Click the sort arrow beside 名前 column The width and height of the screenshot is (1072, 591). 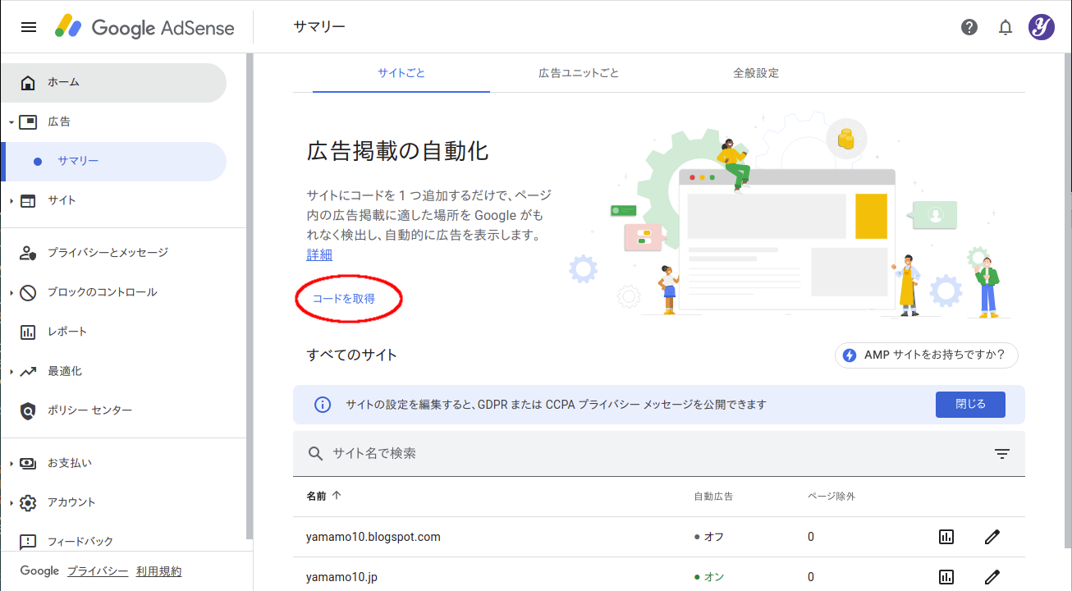(337, 496)
